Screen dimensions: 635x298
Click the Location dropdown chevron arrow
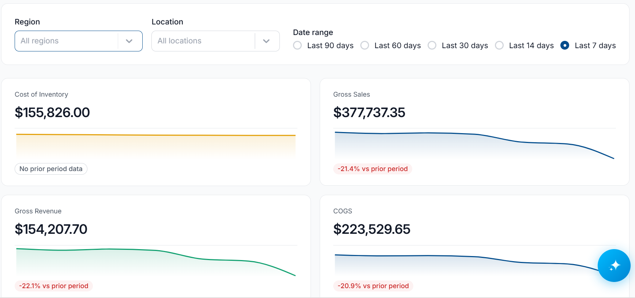pos(266,41)
